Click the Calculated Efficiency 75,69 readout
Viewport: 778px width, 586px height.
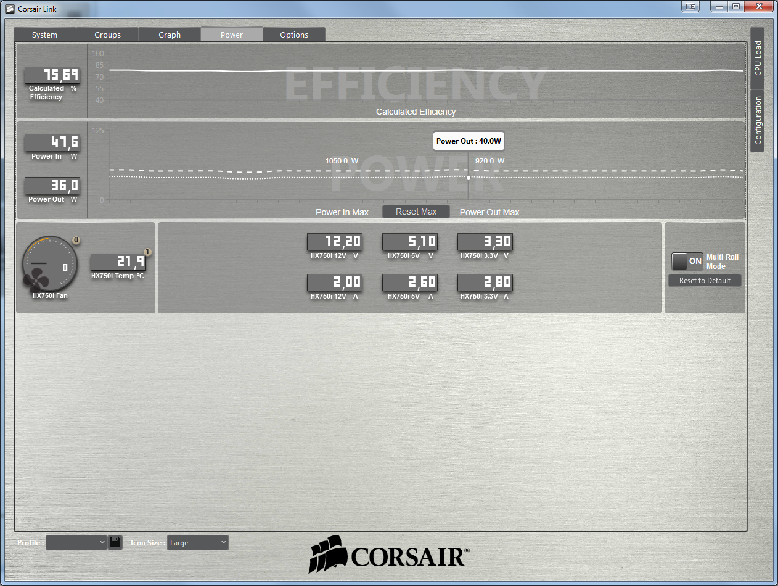pyautogui.click(x=52, y=75)
